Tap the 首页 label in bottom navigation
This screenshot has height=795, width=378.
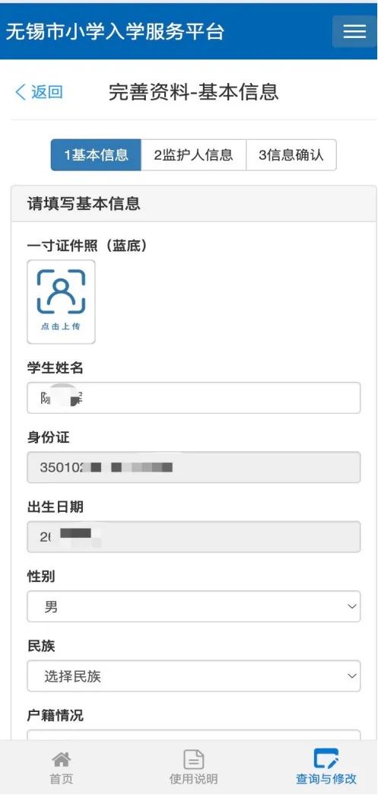coord(62,779)
